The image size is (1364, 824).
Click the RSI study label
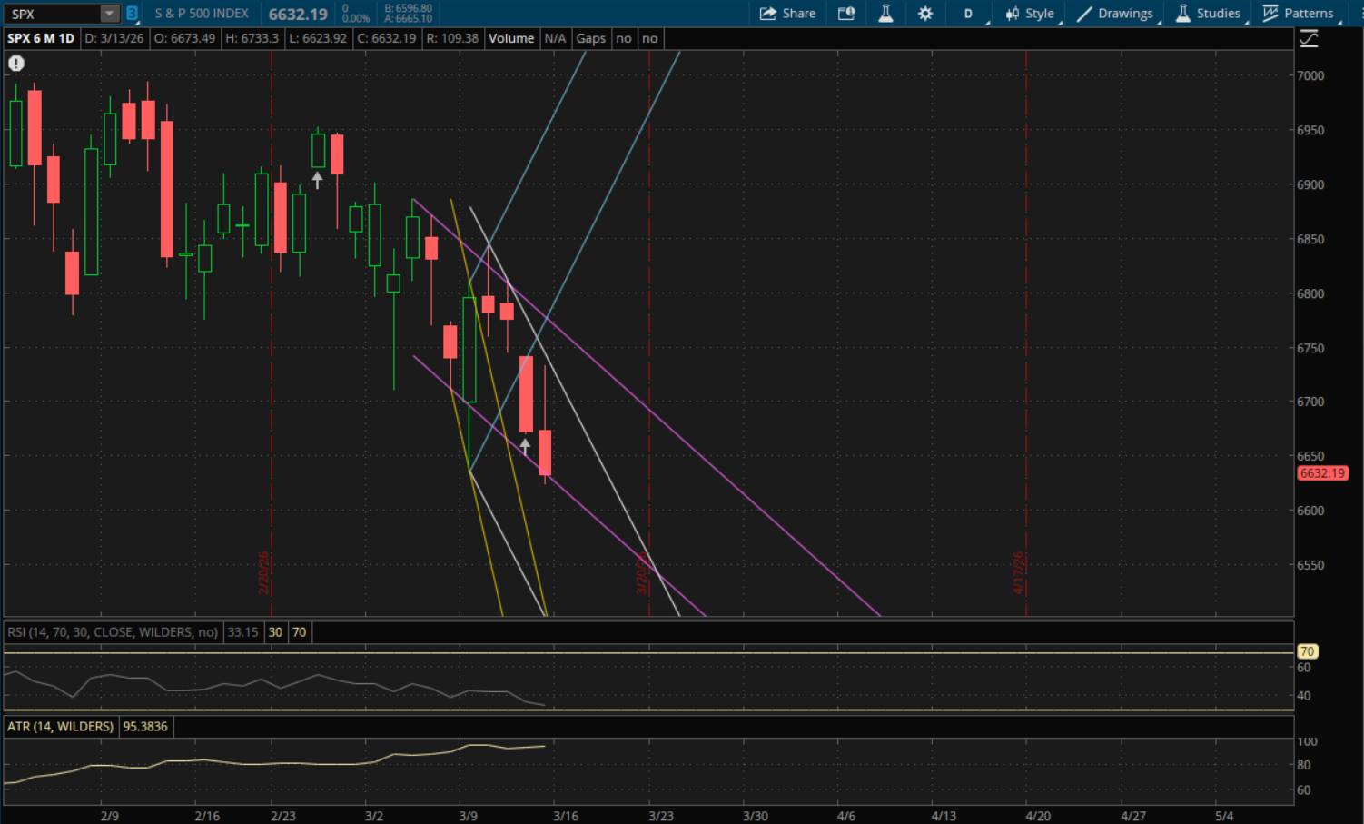(x=112, y=632)
